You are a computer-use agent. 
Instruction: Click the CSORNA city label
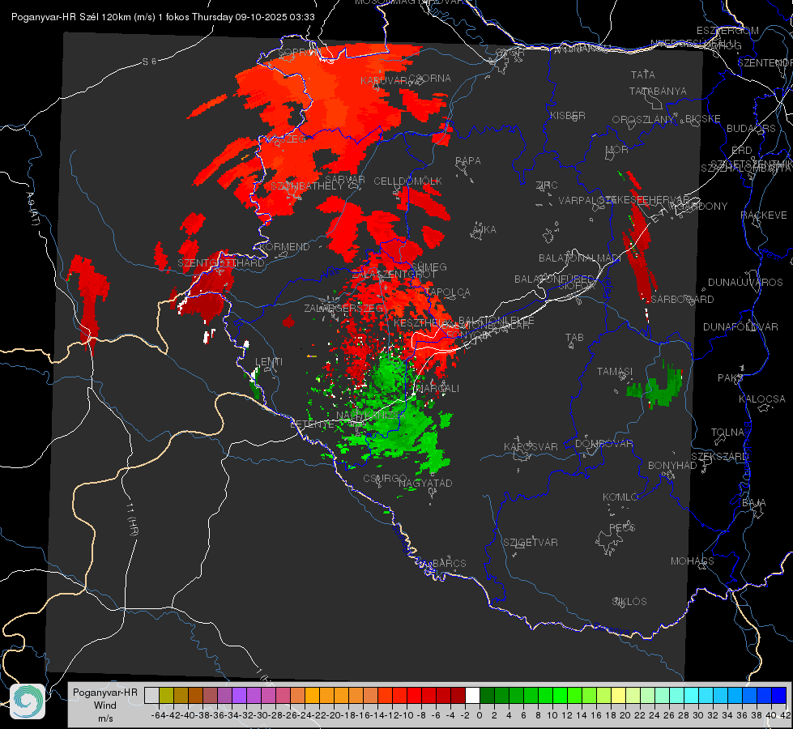click(x=429, y=79)
